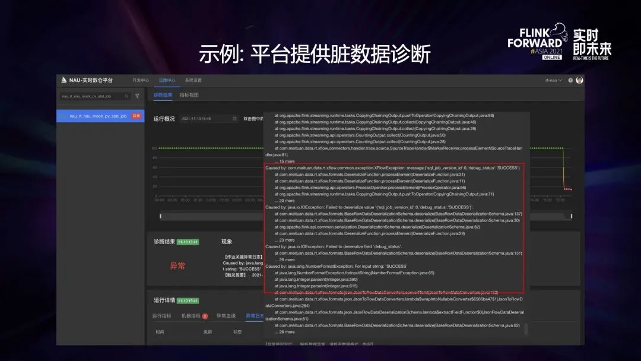This screenshot has width=641, height=361.
Task: Open the help question mark icon
Action: (x=570, y=80)
